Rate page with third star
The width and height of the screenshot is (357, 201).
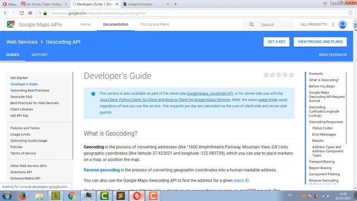279,75
